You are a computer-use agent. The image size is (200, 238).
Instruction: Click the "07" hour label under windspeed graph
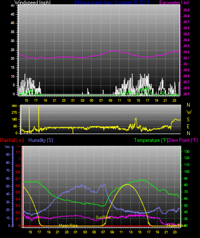point(101,100)
